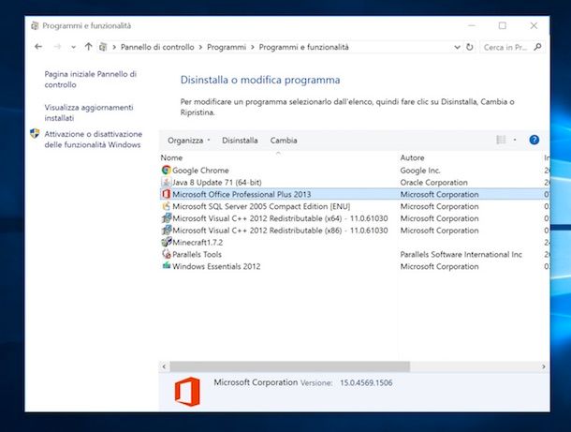Change the view layout icon
Viewport: 571px width, 432px height.
pos(501,140)
